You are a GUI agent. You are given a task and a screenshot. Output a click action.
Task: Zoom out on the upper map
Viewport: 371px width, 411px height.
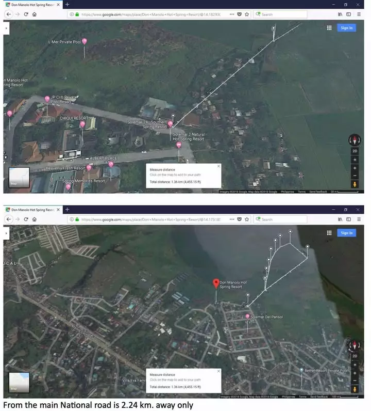tap(355, 176)
